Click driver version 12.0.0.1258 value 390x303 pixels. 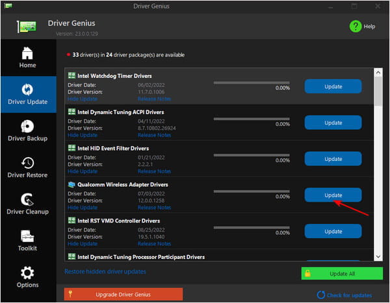coord(151,200)
